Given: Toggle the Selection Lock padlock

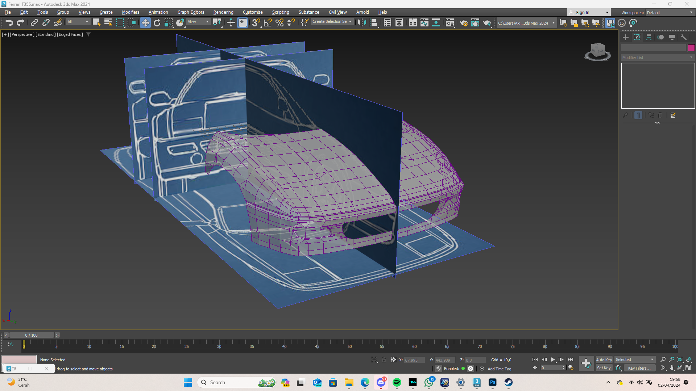Looking at the screenshot, I should coord(384,360).
